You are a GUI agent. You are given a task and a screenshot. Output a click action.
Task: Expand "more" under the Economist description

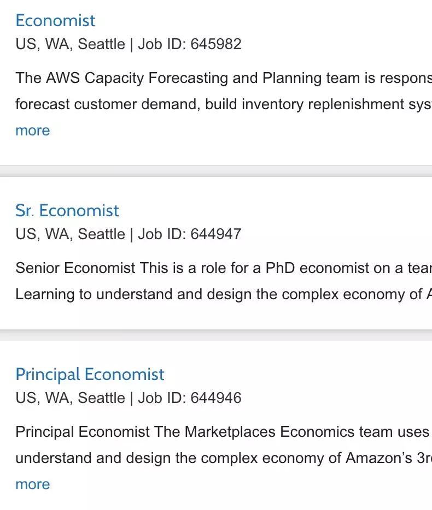[33, 131]
